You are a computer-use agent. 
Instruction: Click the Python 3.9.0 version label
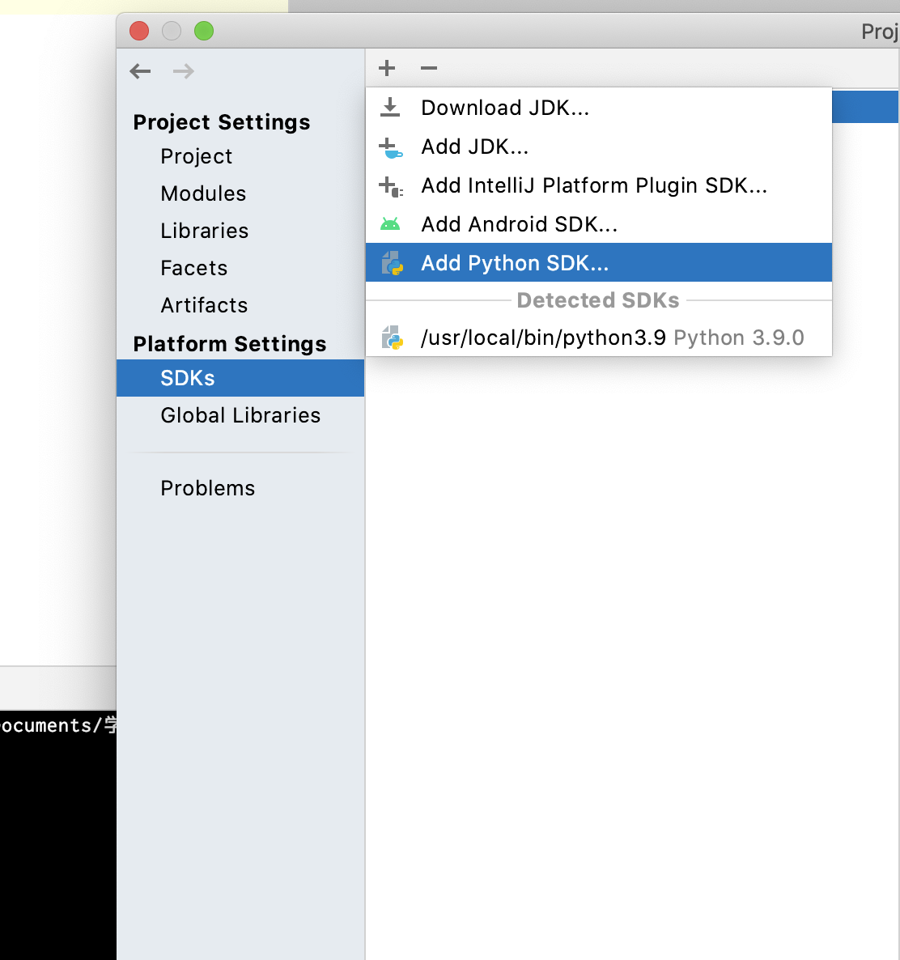[x=739, y=338]
